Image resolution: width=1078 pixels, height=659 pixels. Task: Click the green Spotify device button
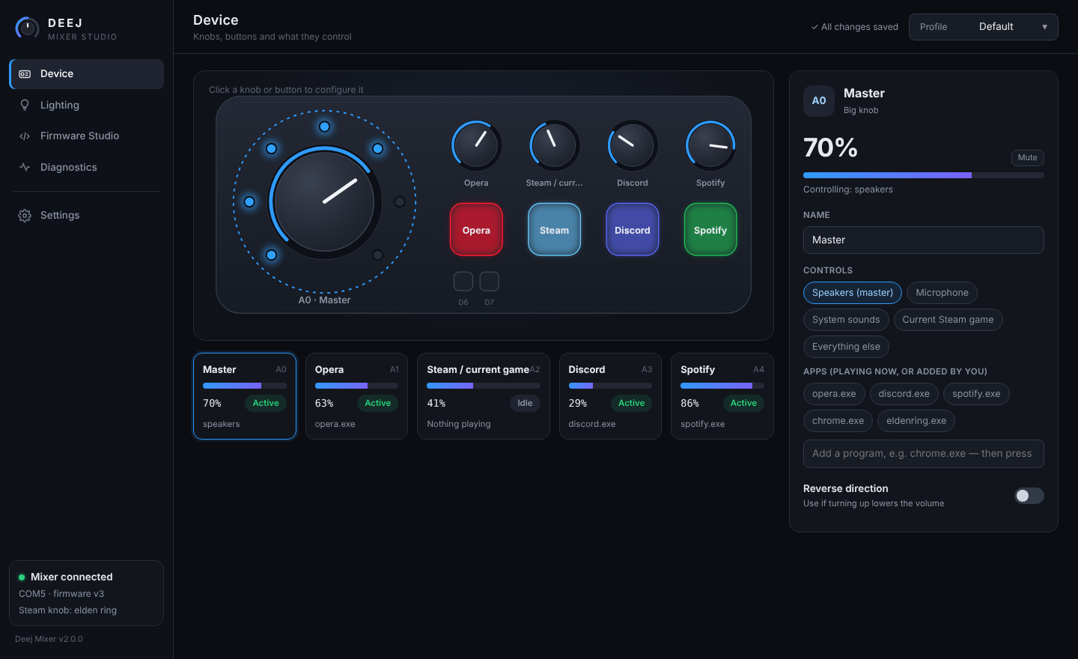710,230
